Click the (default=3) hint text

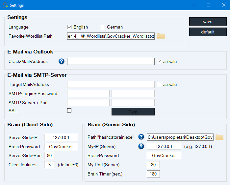(68, 165)
